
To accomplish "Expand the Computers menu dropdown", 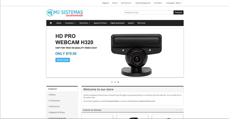I will pos(70,23).
